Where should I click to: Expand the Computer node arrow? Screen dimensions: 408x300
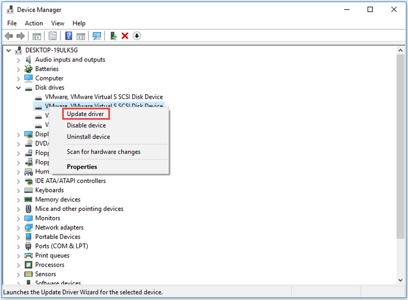(x=18, y=78)
